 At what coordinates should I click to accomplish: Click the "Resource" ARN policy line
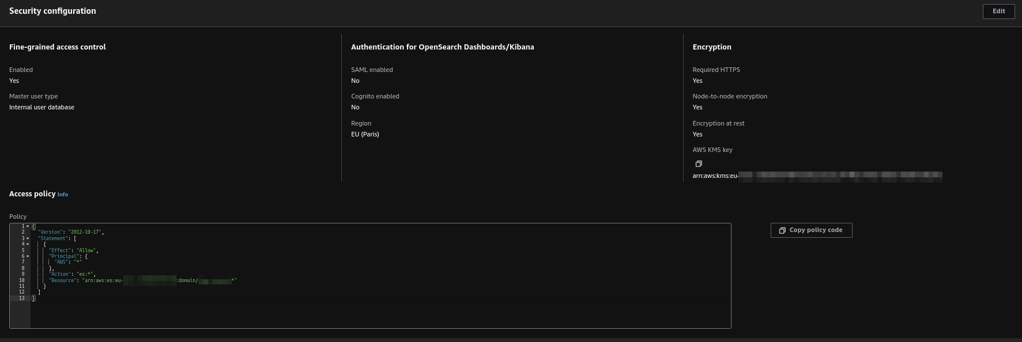point(142,280)
